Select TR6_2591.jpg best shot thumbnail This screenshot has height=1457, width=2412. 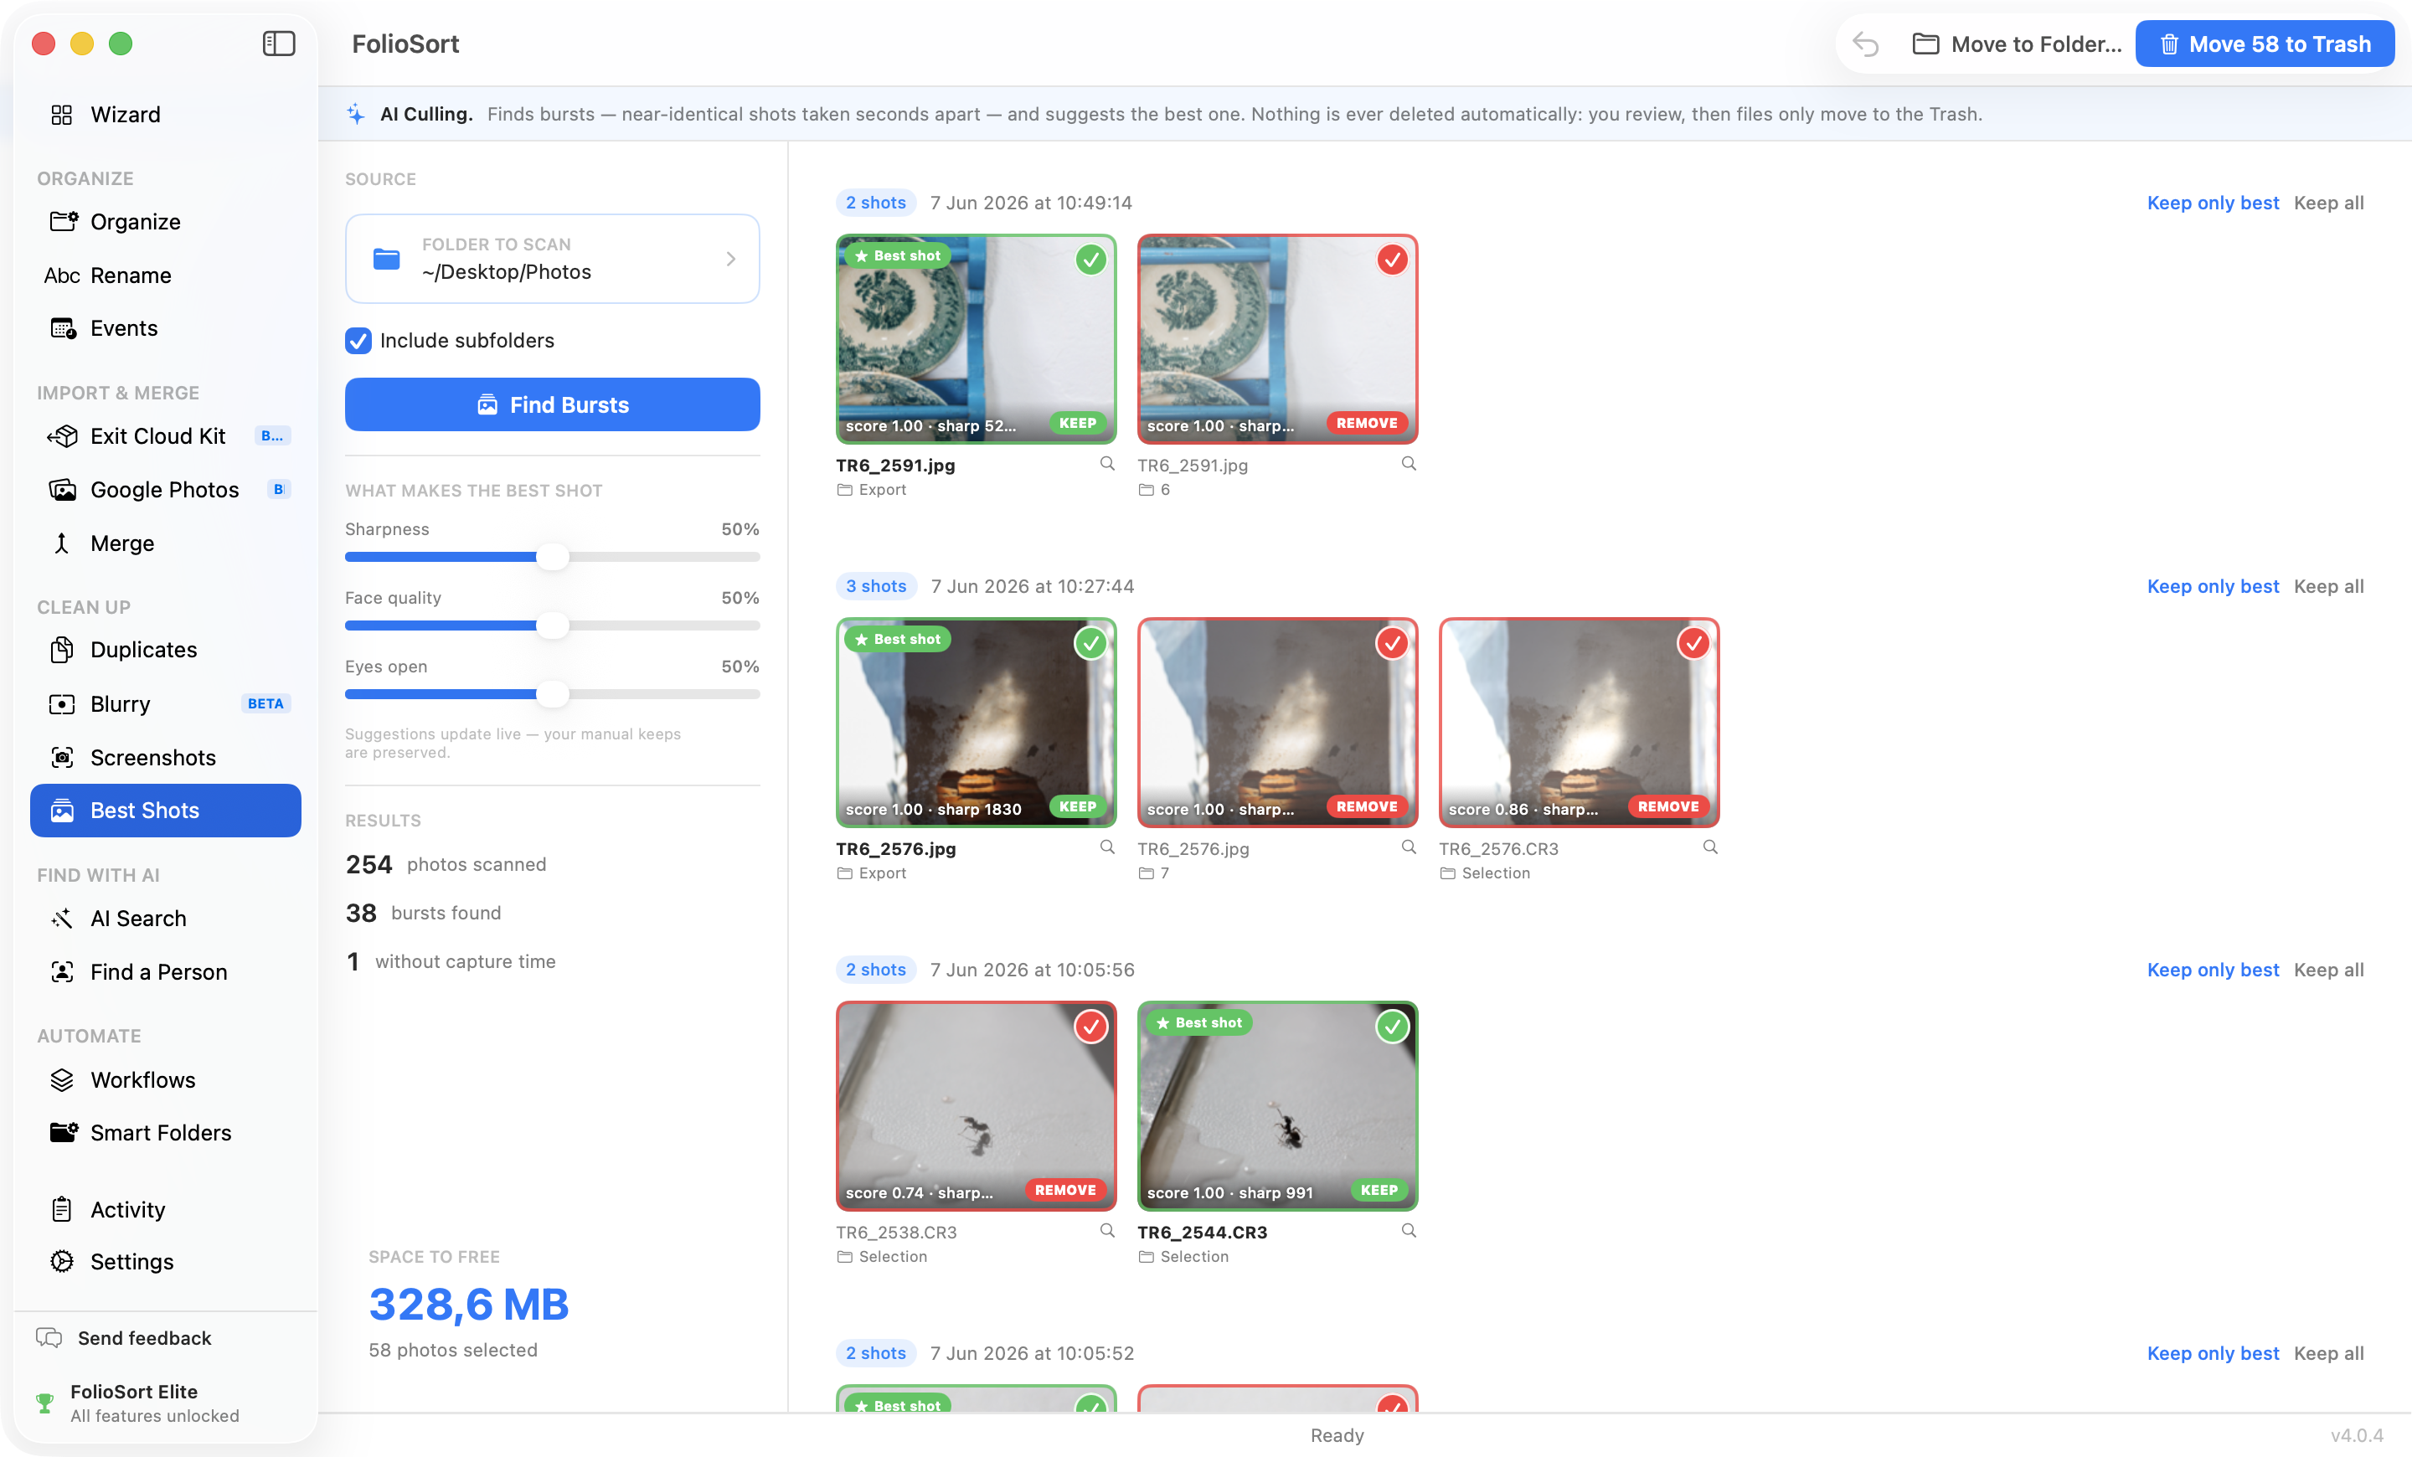(976, 338)
